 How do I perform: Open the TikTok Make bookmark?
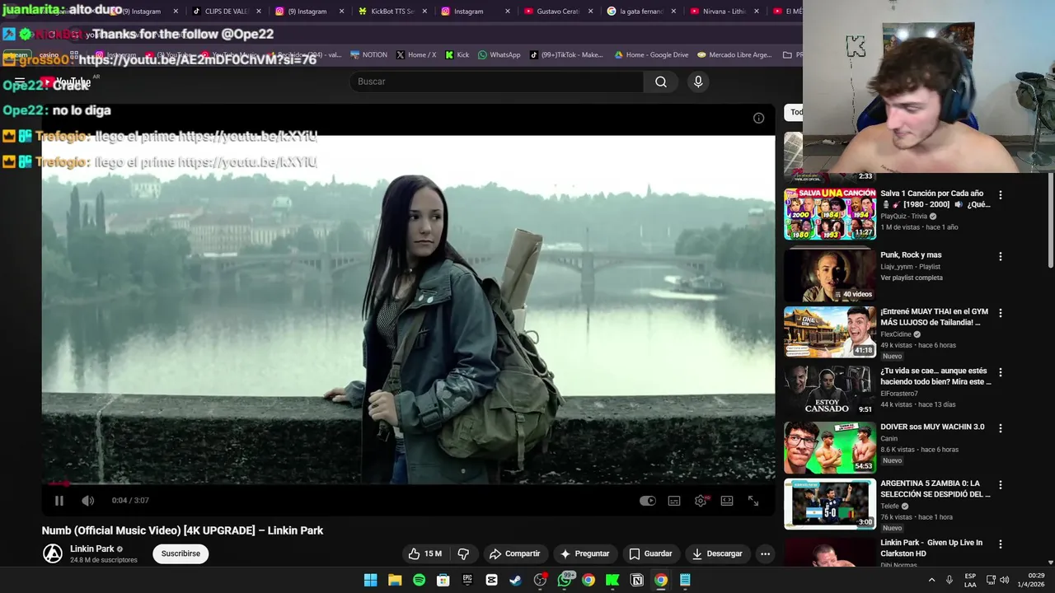(566, 55)
